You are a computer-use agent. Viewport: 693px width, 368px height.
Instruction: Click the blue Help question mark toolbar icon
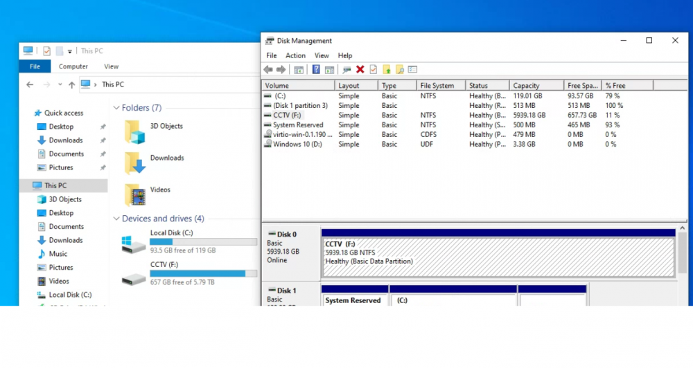pyautogui.click(x=316, y=69)
